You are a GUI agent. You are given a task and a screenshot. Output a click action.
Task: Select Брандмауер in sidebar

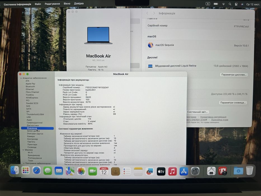pyautogui.click(x=34, y=155)
